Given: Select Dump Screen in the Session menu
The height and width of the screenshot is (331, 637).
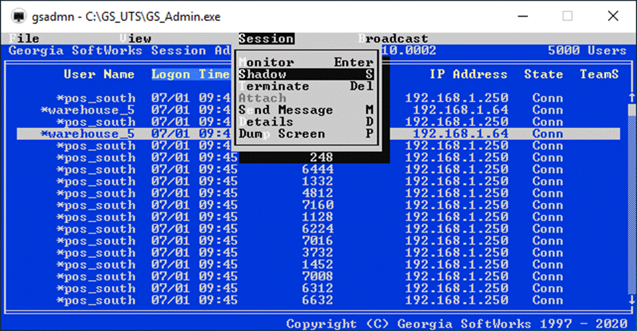Looking at the screenshot, I should click(306, 133).
